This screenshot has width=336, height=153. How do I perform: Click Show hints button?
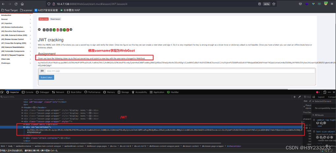[x=44, y=19]
